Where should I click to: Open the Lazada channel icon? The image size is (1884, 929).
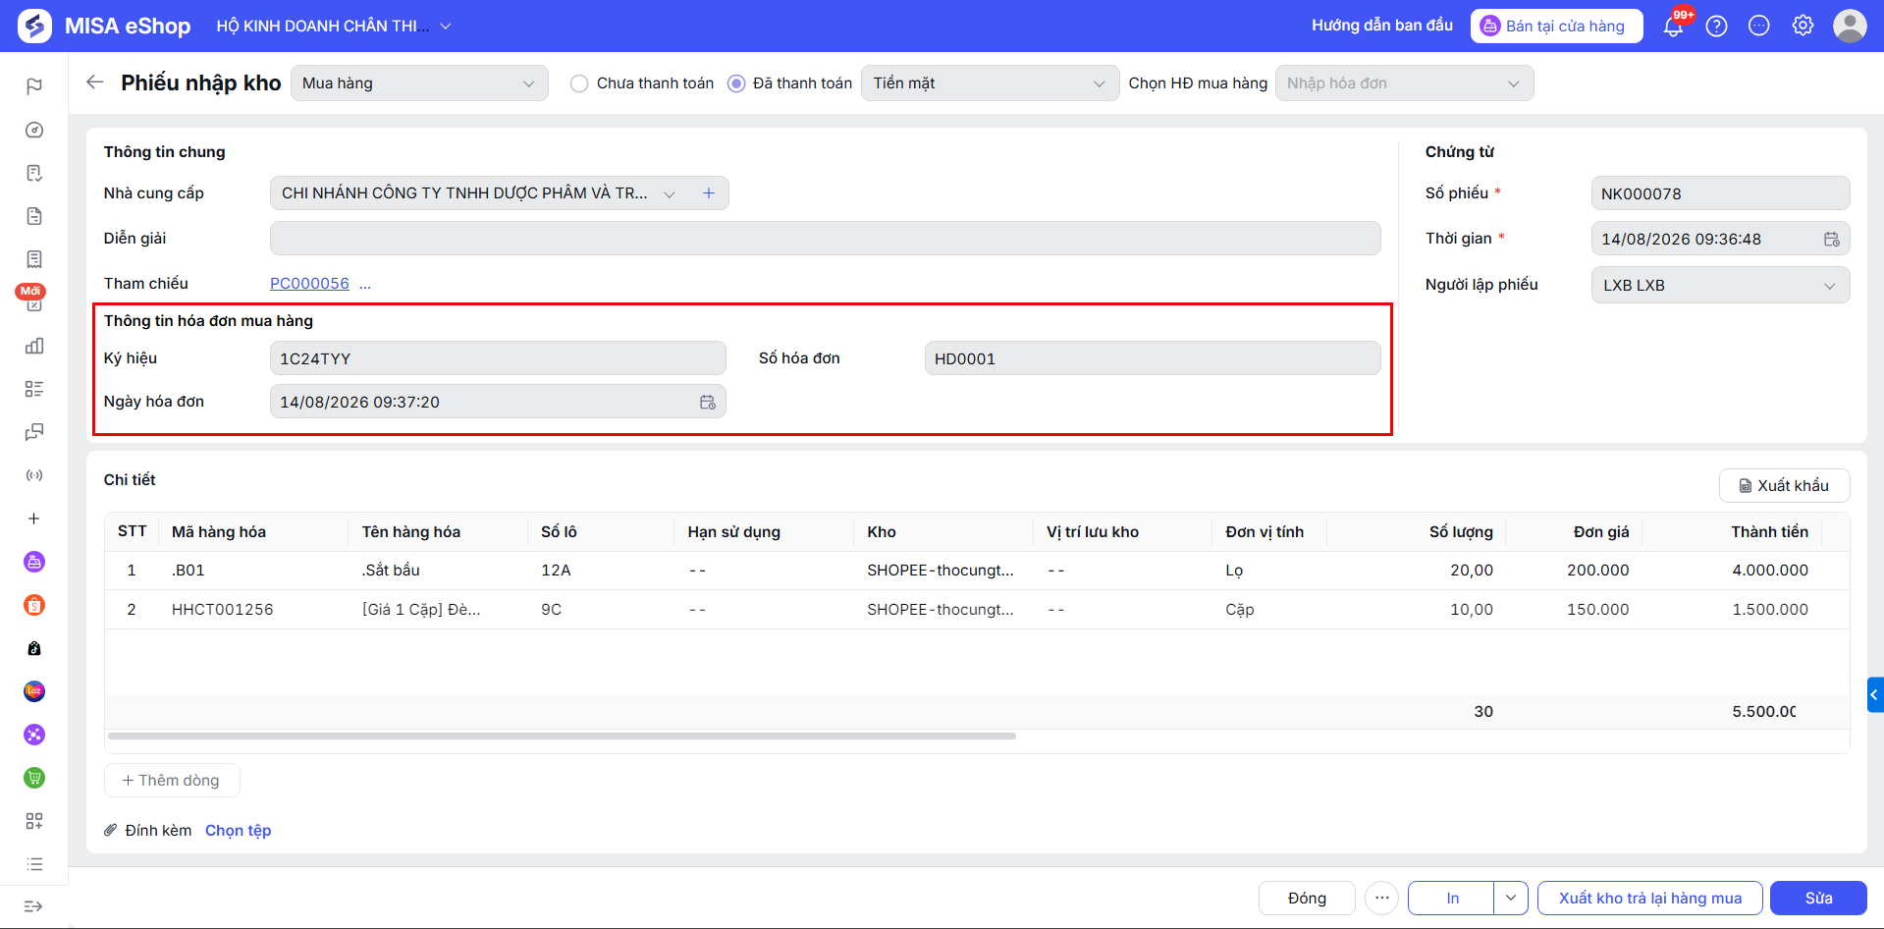coord(34,691)
